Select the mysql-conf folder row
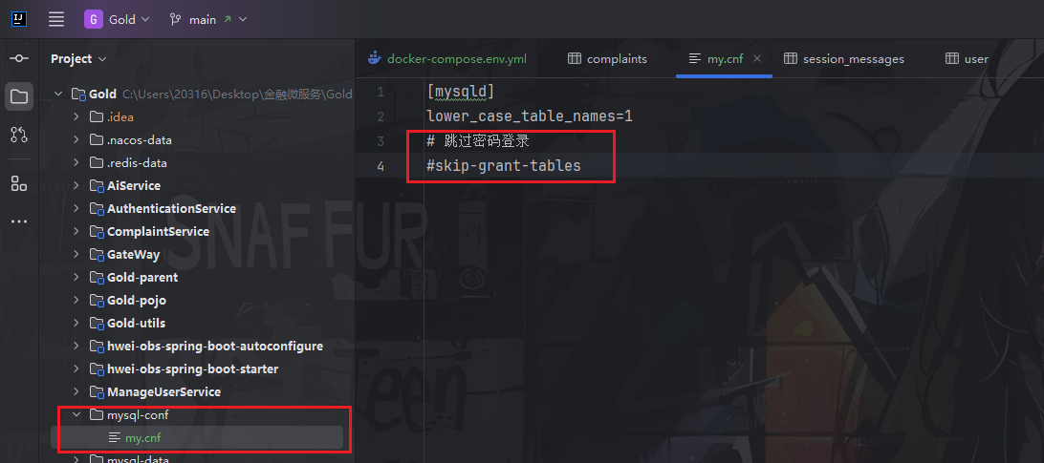Viewport: 1044px width, 463px height. [x=196, y=415]
